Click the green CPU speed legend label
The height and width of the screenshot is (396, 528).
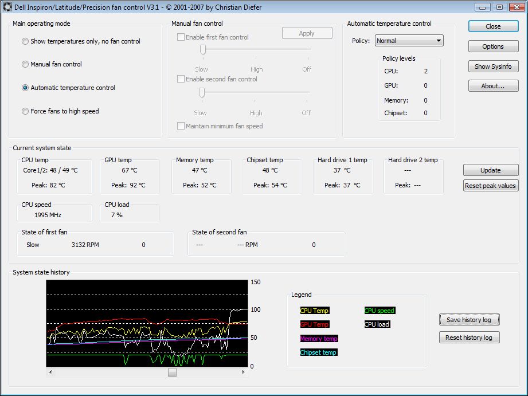point(380,311)
